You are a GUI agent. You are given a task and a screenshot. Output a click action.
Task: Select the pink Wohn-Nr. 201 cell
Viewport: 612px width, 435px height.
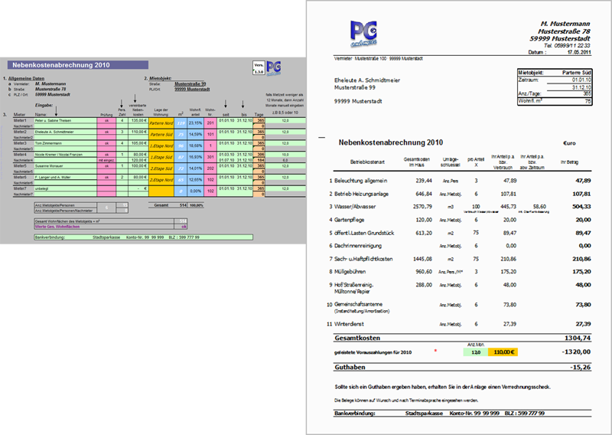pos(210,123)
